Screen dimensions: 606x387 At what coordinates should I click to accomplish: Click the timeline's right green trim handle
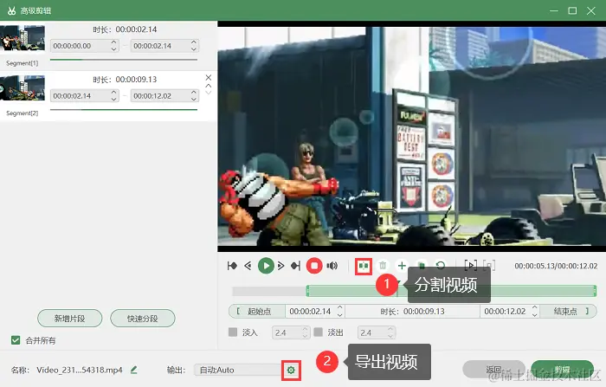(595, 291)
